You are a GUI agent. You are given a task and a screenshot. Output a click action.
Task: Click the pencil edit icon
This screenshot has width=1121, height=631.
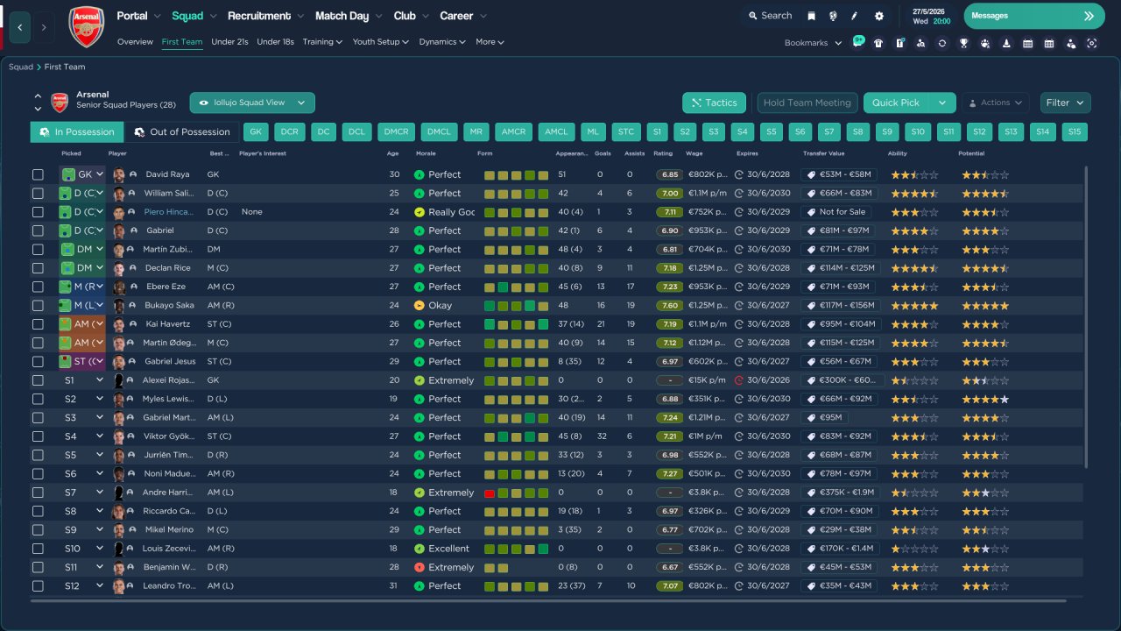pos(855,16)
